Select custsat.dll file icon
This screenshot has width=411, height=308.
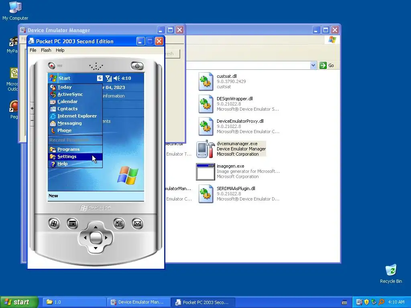pyautogui.click(x=206, y=81)
